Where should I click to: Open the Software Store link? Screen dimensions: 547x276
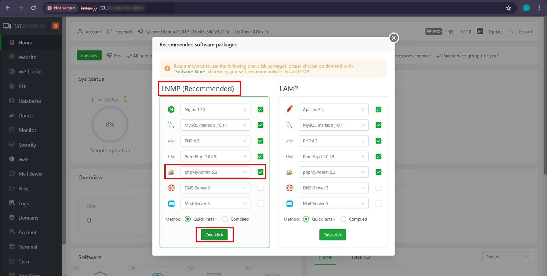click(190, 71)
